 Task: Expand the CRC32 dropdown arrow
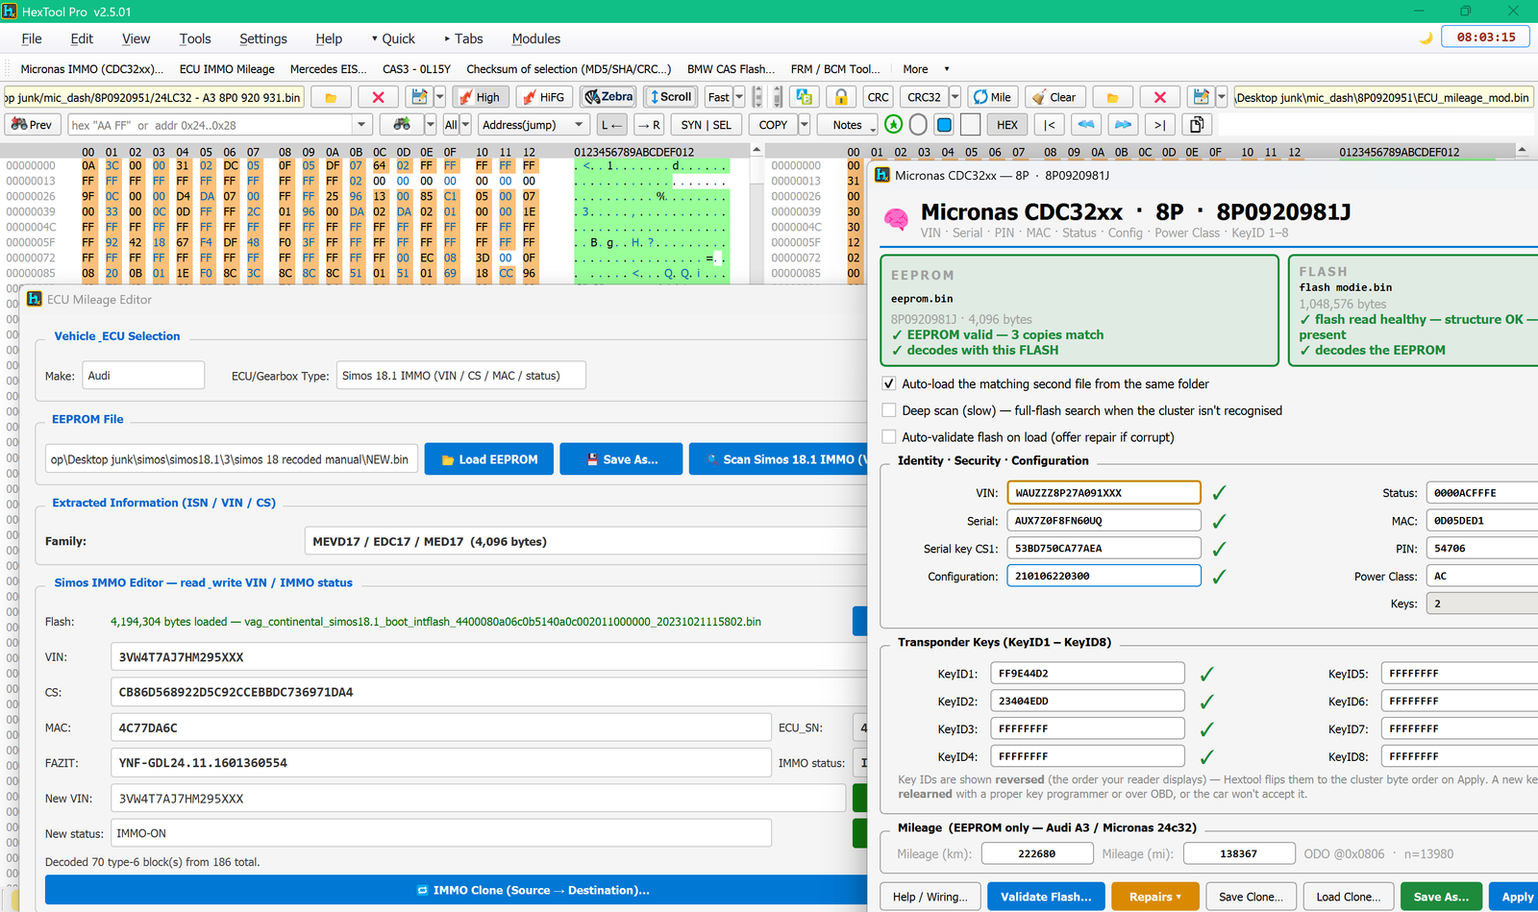955,97
